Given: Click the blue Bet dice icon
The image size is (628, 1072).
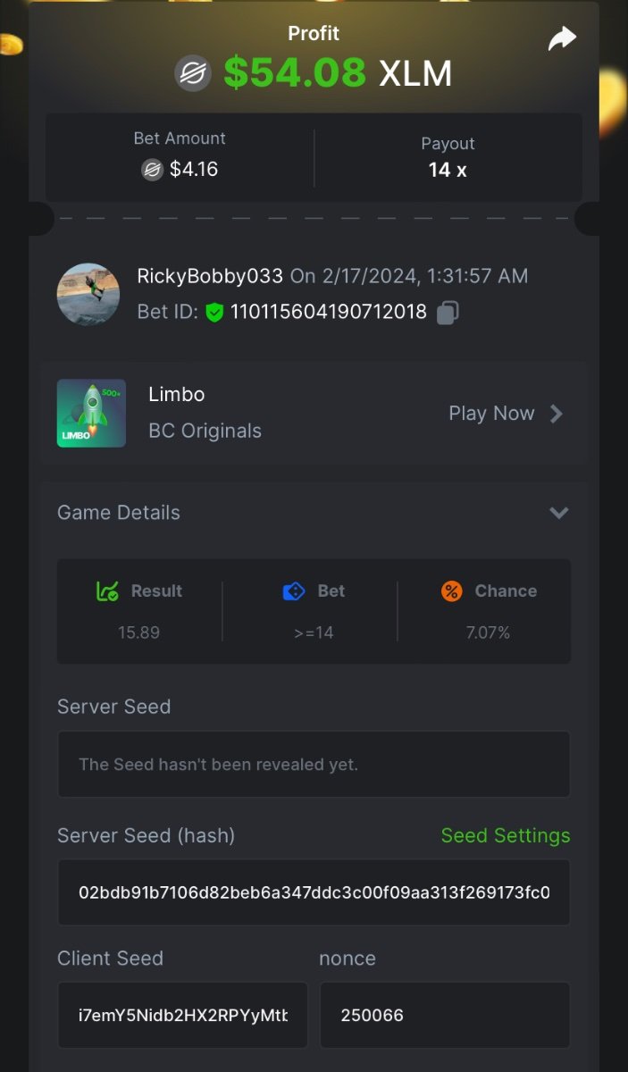Looking at the screenshot, I should point(294,591).
